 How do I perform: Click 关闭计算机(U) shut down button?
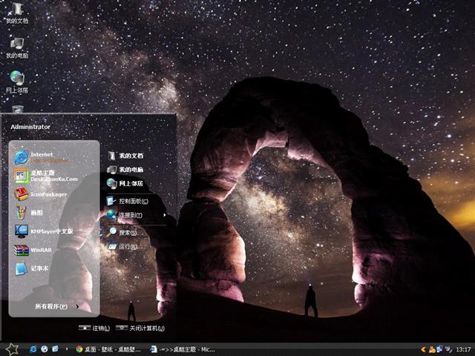pyautogui.click(x=140, y=328)
